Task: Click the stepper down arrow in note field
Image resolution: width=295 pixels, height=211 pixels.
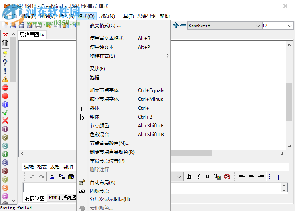Action: point(284,190)
